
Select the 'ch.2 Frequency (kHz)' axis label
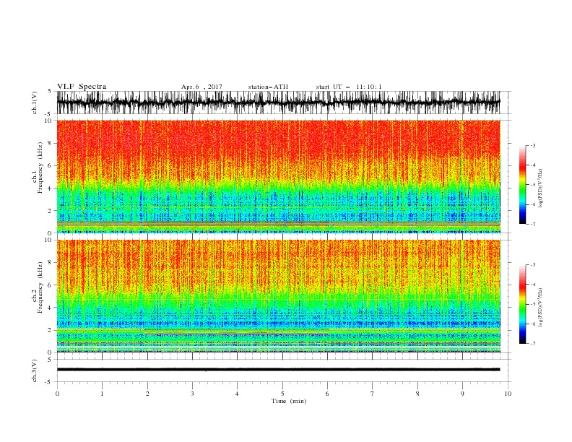point(37,287)
